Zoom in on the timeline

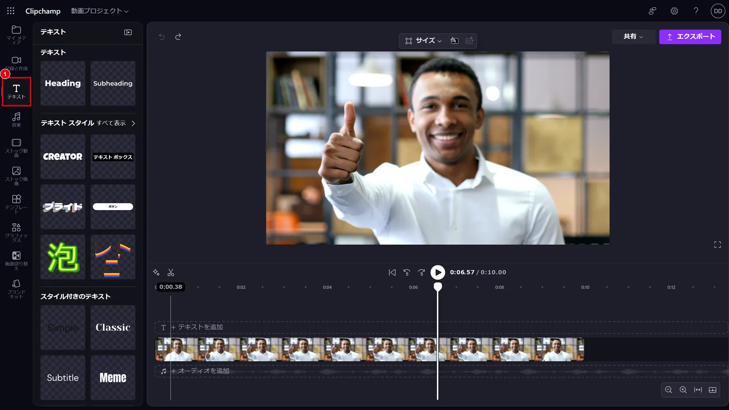pos(683,390)
